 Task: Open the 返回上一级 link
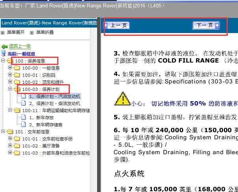pos(20,46)
